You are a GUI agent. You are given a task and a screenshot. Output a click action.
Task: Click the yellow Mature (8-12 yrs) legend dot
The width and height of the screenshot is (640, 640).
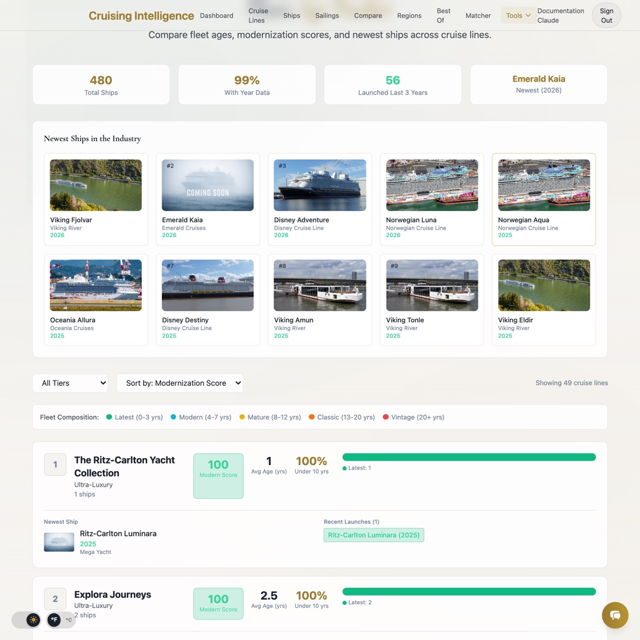242,417
